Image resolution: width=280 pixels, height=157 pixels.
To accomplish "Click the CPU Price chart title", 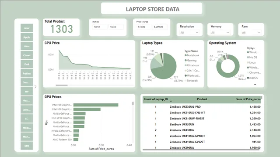I will point(52,43).
